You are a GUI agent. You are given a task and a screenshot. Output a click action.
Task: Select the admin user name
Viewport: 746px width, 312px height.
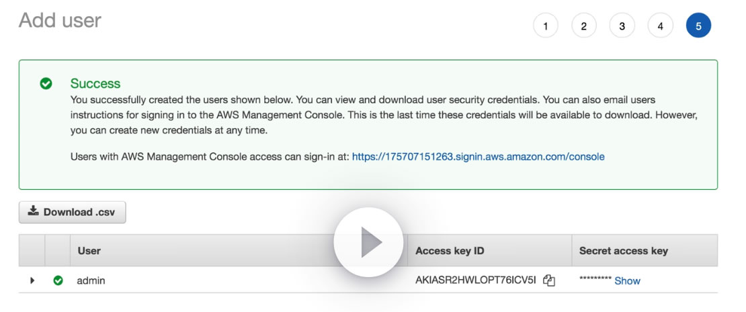[x=91, y=280]
